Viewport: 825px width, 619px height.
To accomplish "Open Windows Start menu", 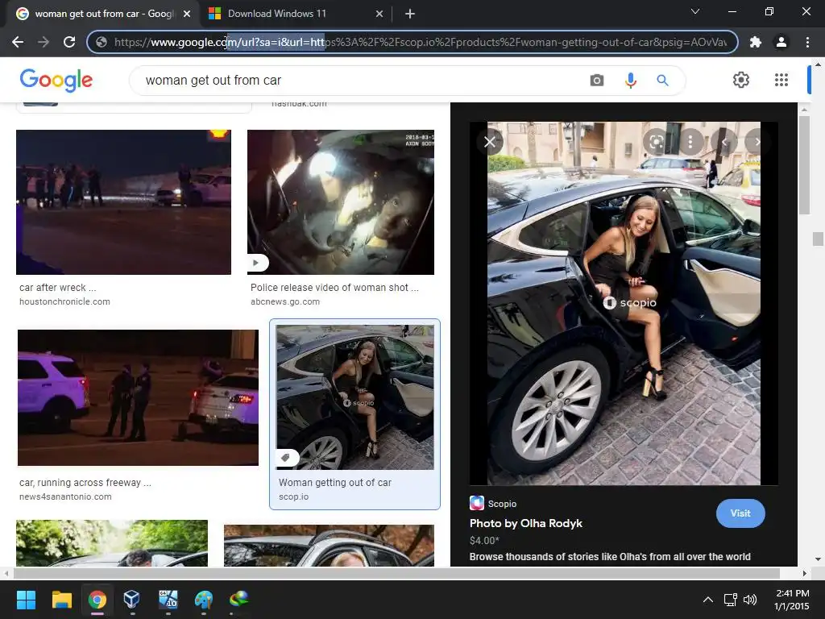I will click(26, 599).
